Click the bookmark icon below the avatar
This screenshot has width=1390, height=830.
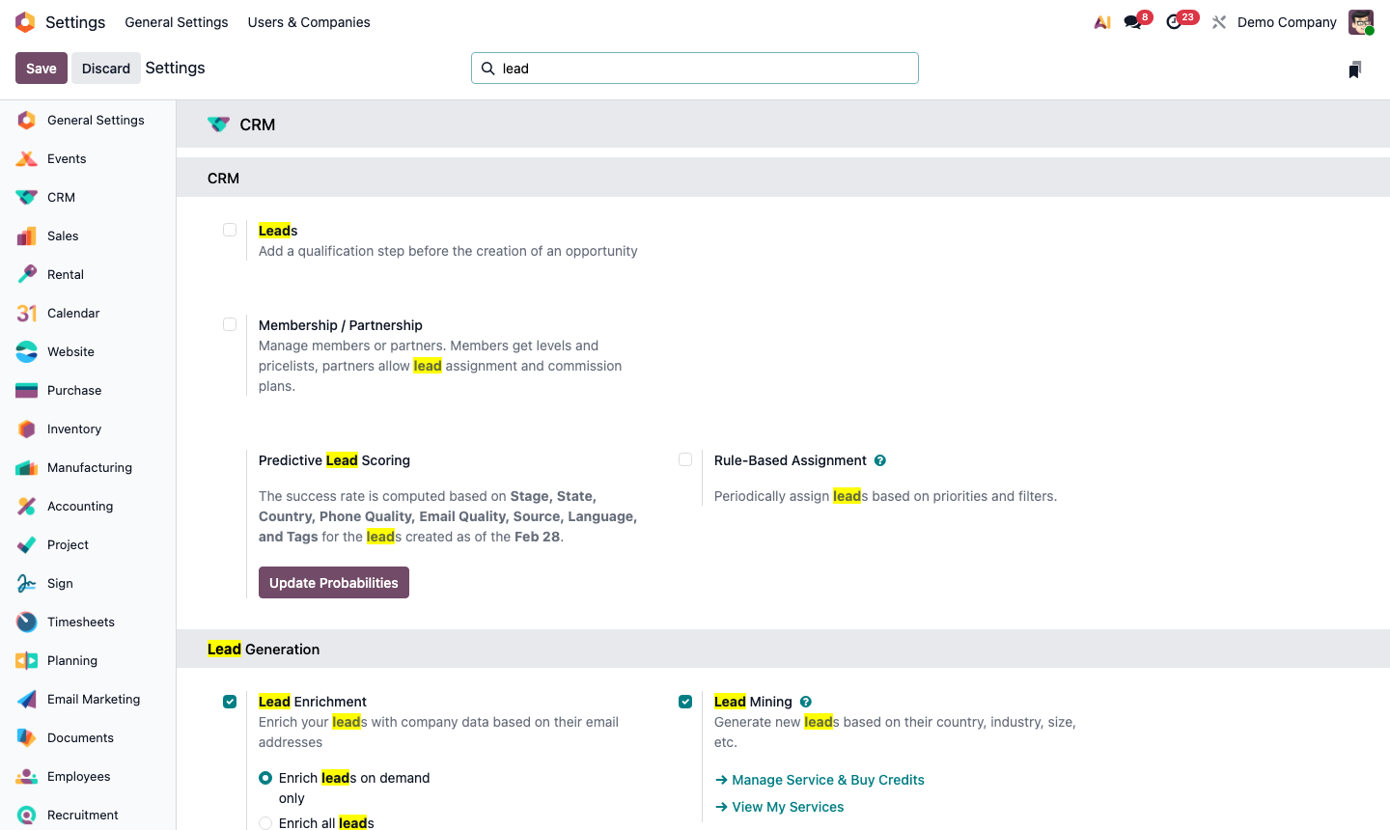pos(1355,69)
